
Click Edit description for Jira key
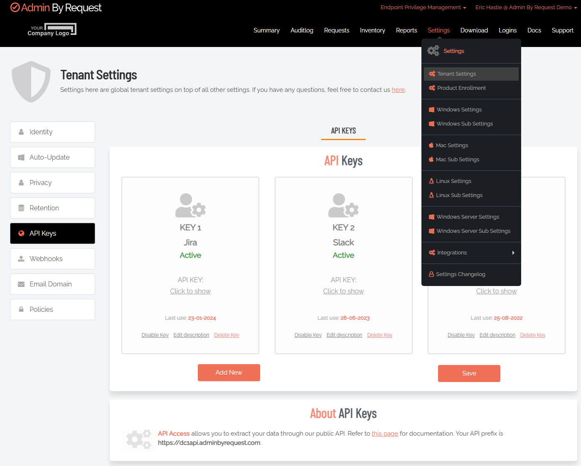tap(191, 335)
